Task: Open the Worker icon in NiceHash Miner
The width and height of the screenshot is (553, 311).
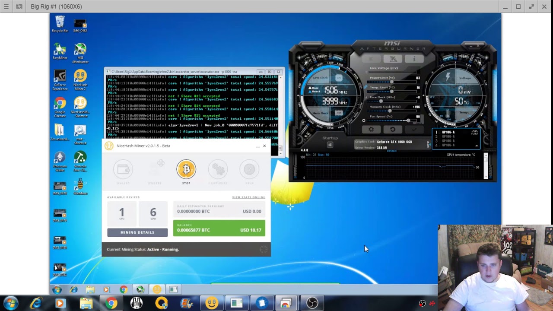Action: pyautogui.click(x=155, y=169)
